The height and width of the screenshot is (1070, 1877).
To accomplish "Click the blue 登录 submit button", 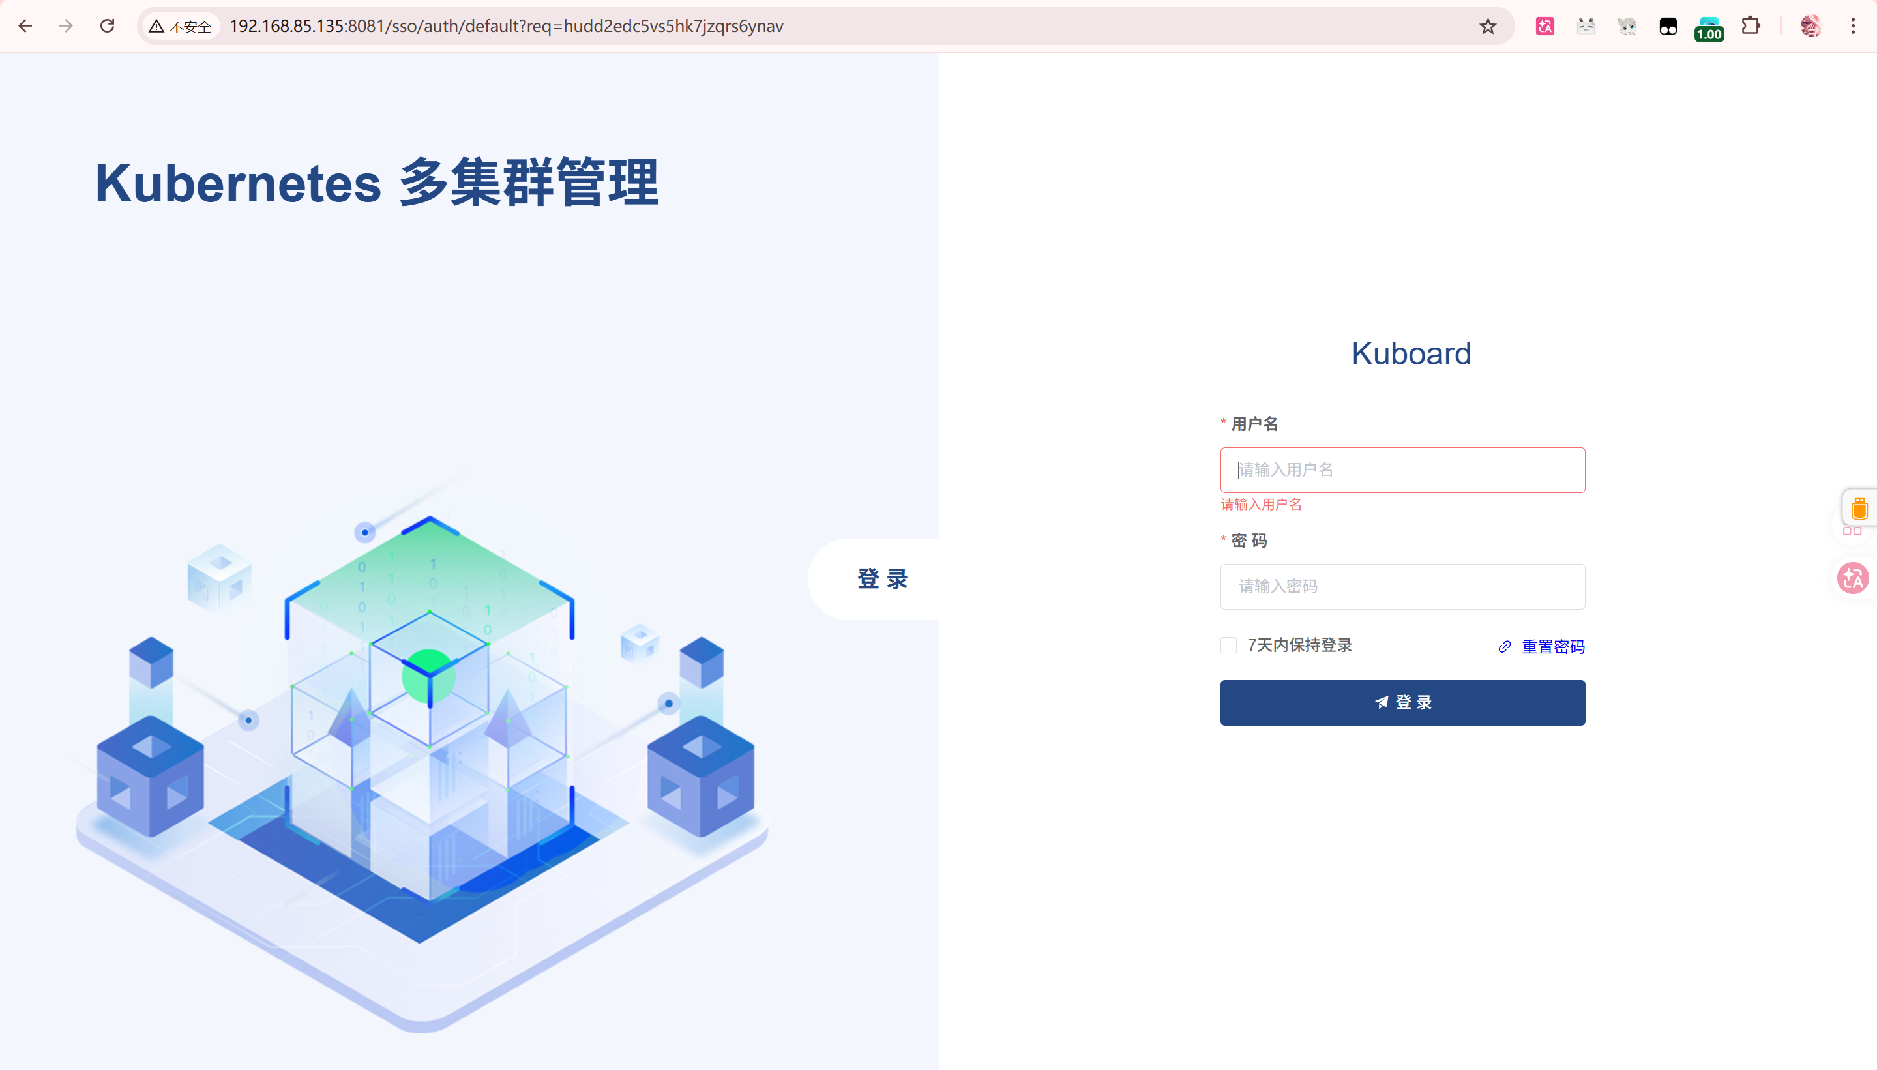I will pyautogui.click(x=1402, y=702).
